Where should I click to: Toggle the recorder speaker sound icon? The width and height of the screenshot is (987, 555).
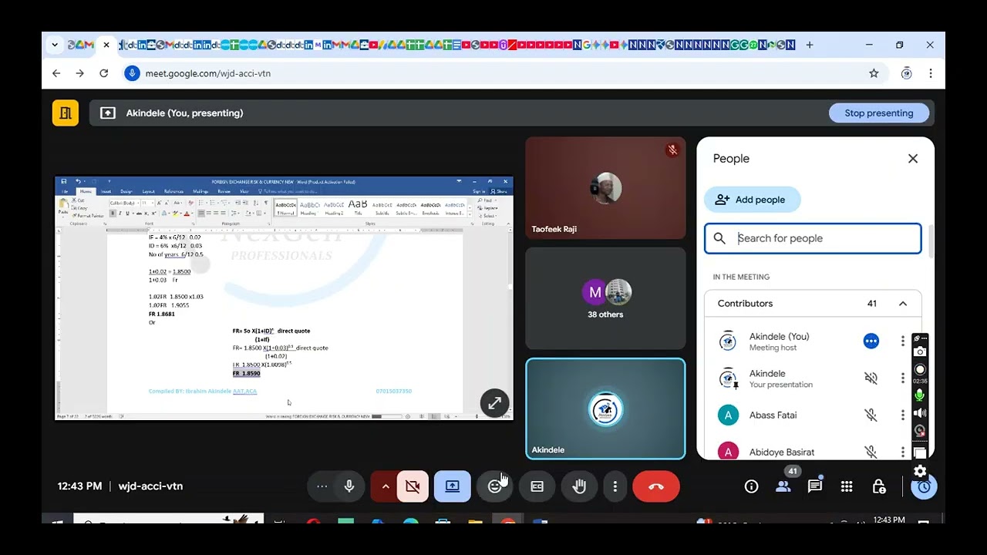[x=920, y=413]
